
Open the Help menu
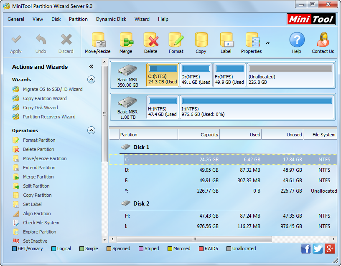163,19
